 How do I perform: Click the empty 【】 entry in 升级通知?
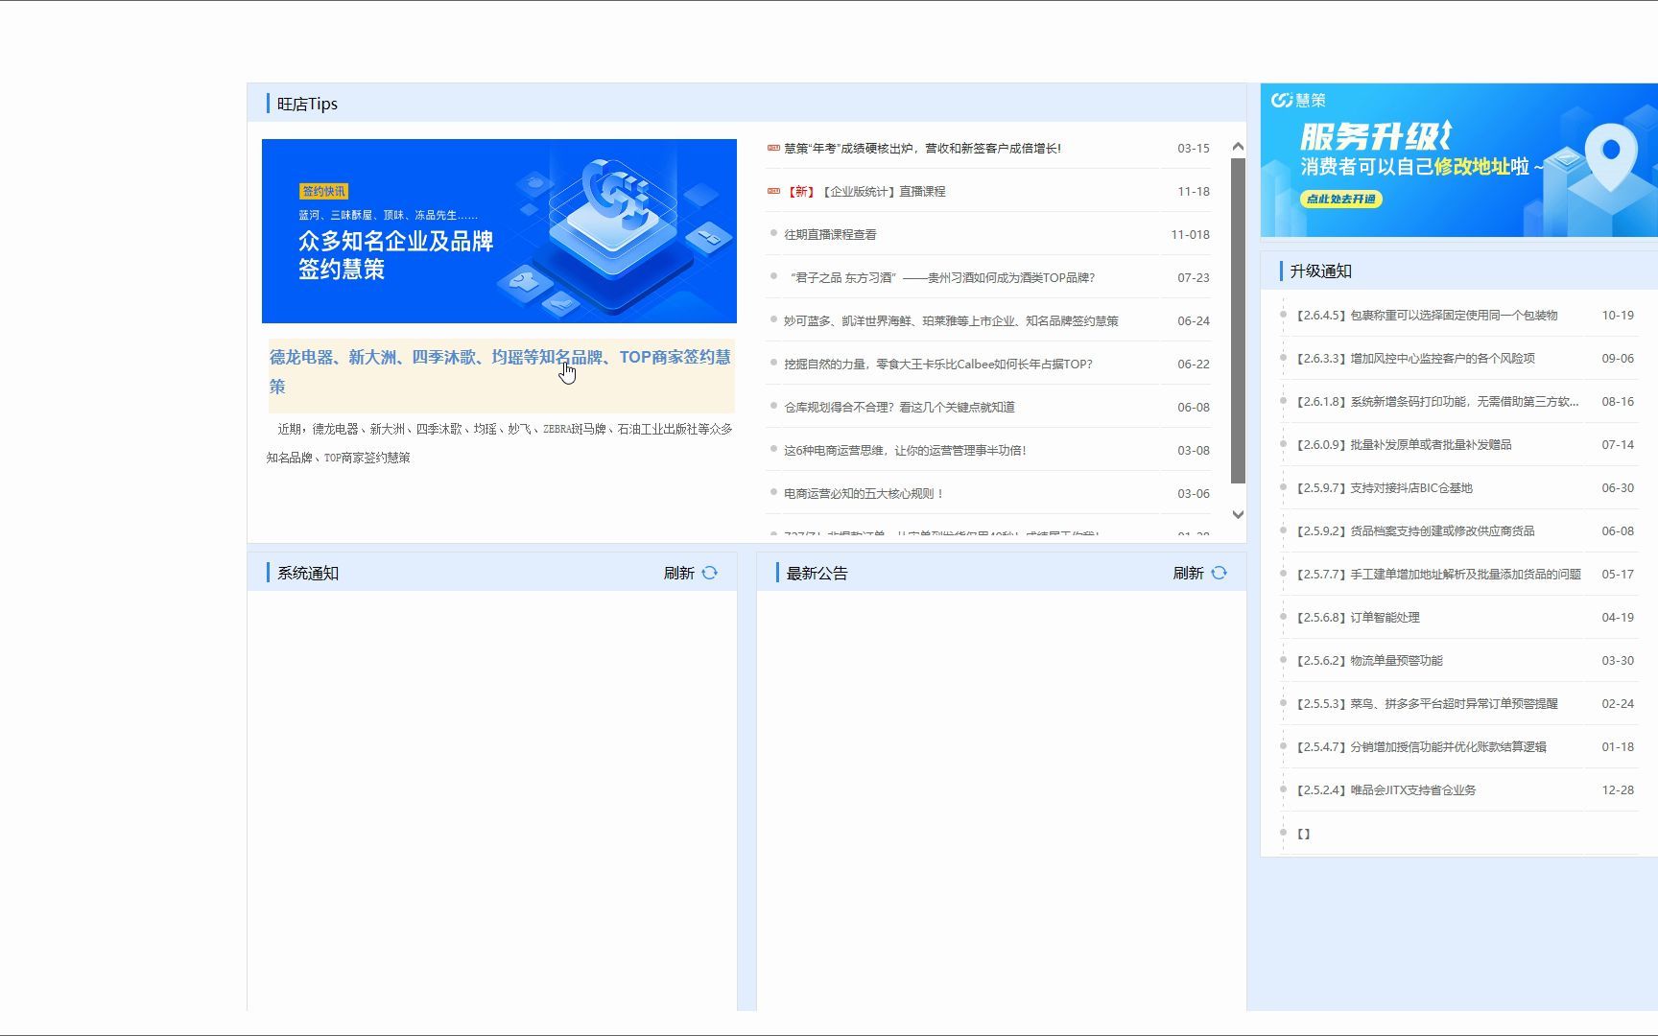point(1303,833)
